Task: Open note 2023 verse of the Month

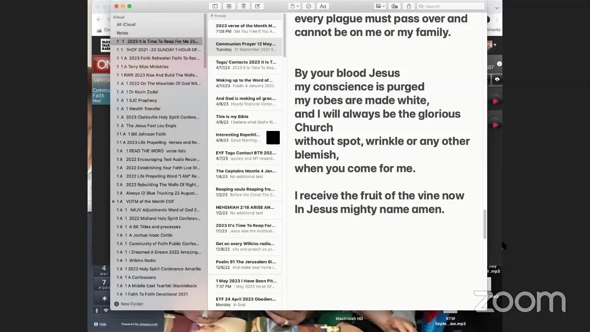Action: pyautogui.click(x=246, y=29)
